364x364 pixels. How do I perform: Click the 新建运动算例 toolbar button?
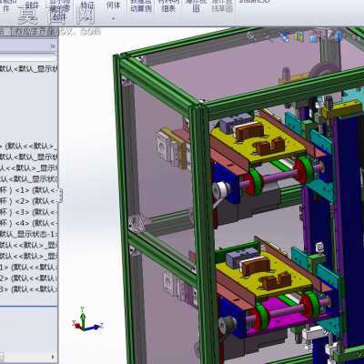point(141,6)
